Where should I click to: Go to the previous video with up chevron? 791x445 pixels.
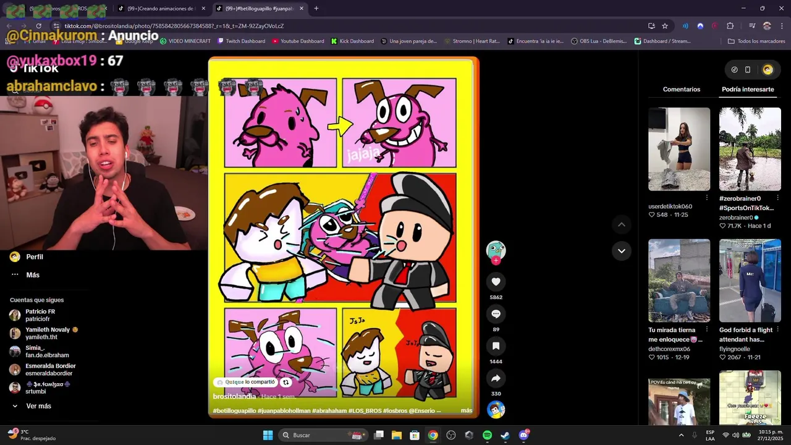(x=622, y=224)
